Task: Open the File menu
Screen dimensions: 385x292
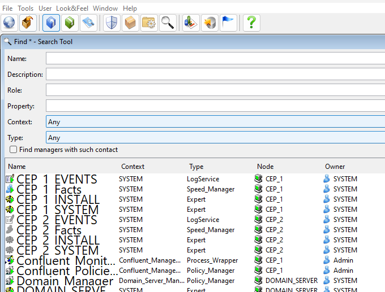Action: 7,8
